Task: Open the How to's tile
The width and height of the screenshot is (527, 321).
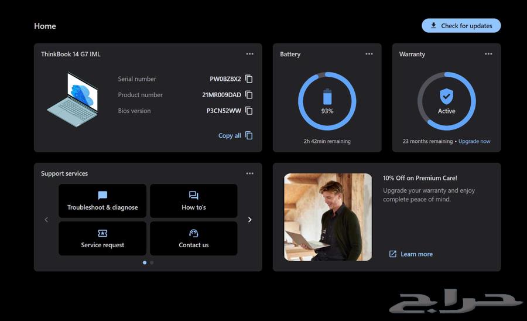Action: pyautogui.click(x=194, y=201)
